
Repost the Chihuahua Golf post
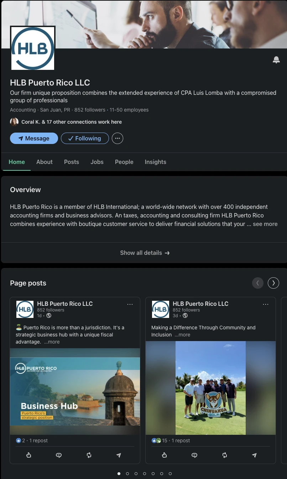[225, 455]
